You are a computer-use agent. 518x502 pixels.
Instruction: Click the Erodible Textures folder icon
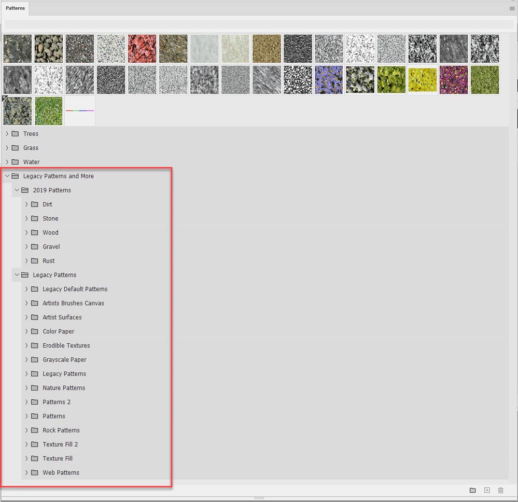click(x=35, y=345)
